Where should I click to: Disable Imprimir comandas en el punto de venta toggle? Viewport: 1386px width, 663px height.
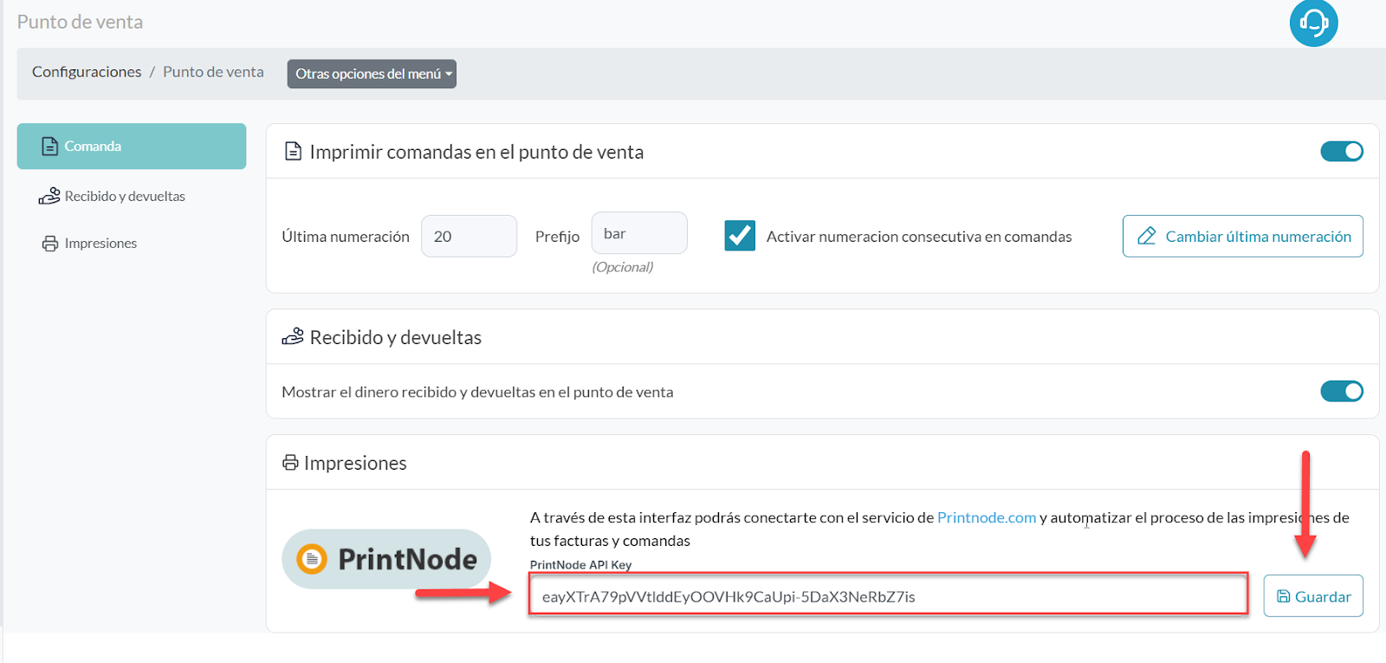tap(1341, 152)
